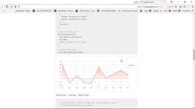Screen dimensions: 195x109
Task: Click the blue extension icon beside the address bar
Action: tap(7, 7)
